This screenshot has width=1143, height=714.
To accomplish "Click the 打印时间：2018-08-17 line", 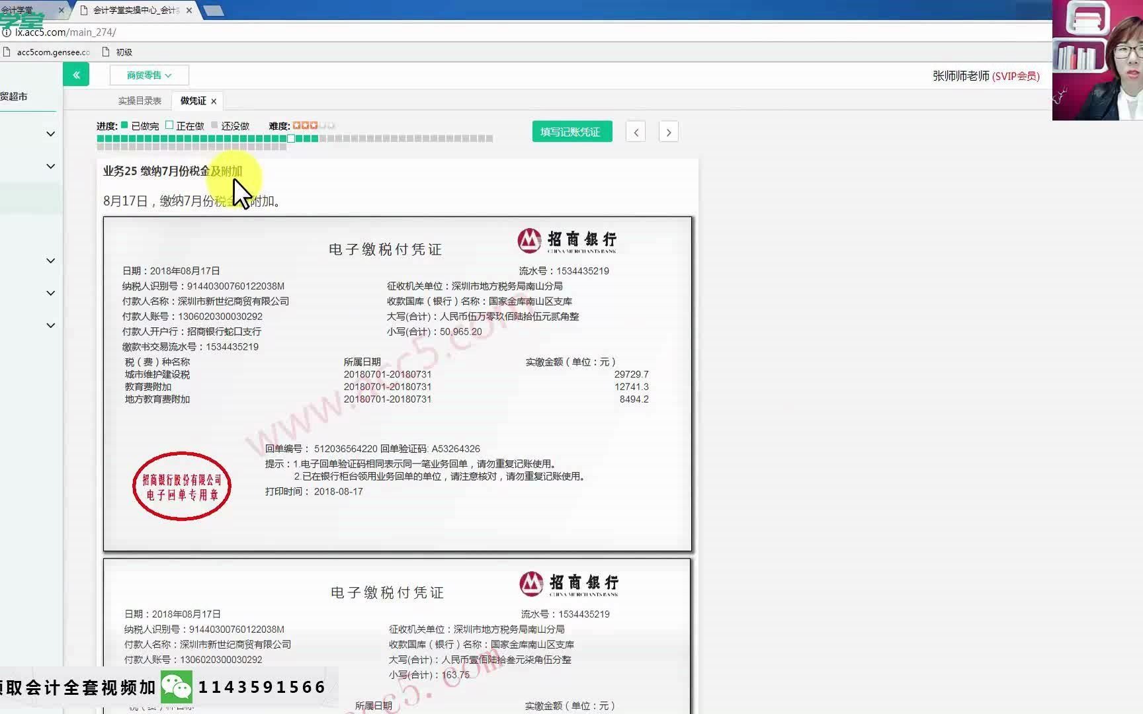I will (x=314, y=492).
